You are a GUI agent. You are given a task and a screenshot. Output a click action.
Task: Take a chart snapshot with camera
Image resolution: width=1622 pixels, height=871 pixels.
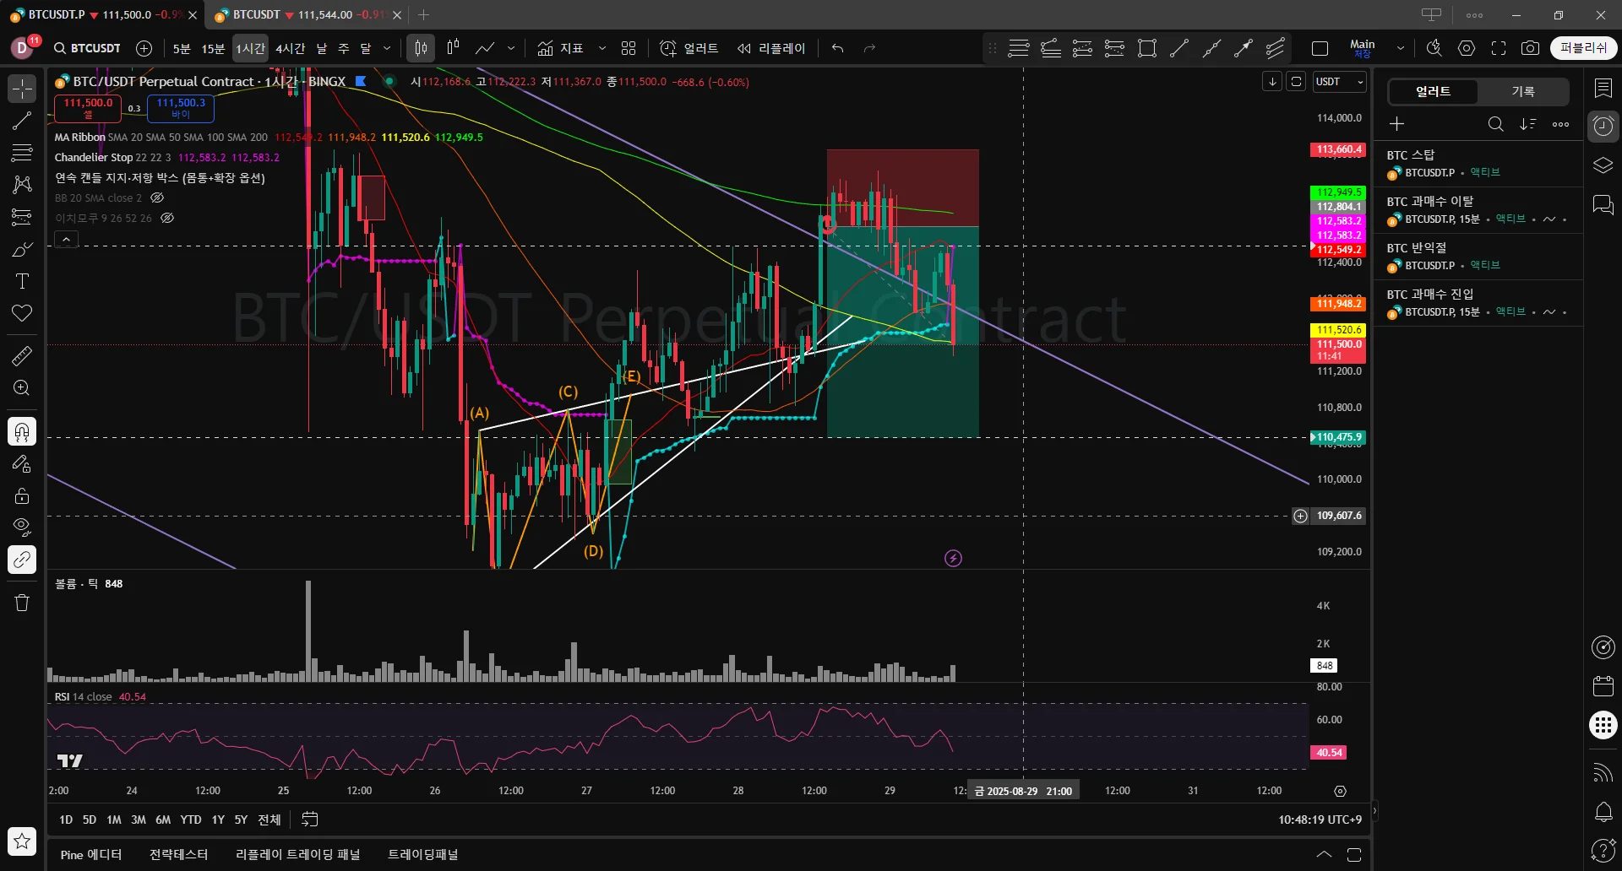1530,48
